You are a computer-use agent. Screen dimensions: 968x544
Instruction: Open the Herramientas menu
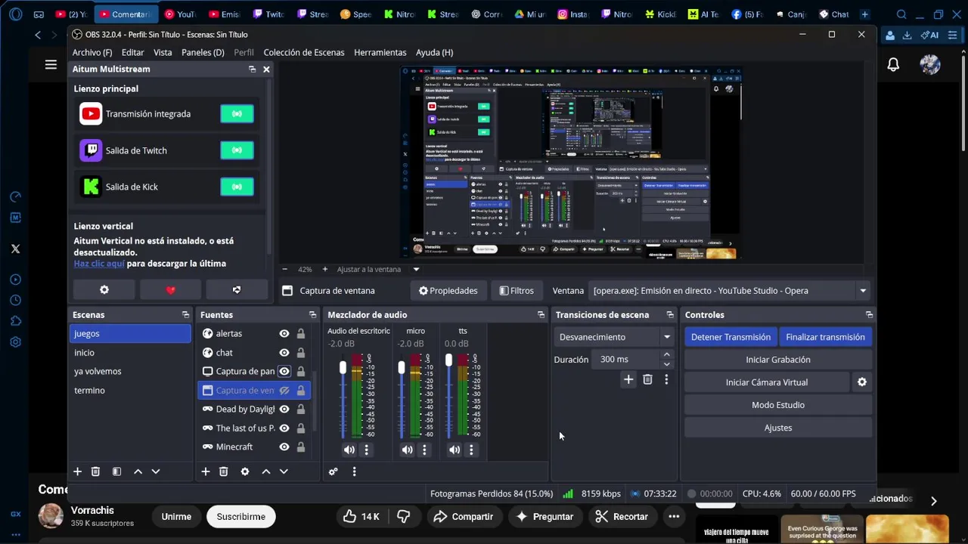click(x=380, y=52)
